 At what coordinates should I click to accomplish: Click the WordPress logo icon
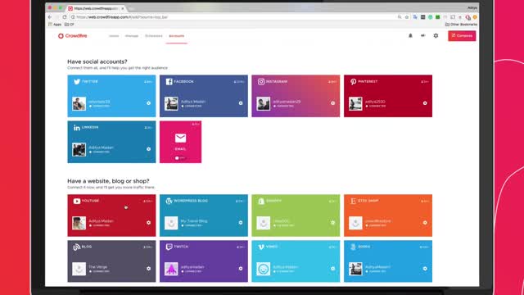169,201
